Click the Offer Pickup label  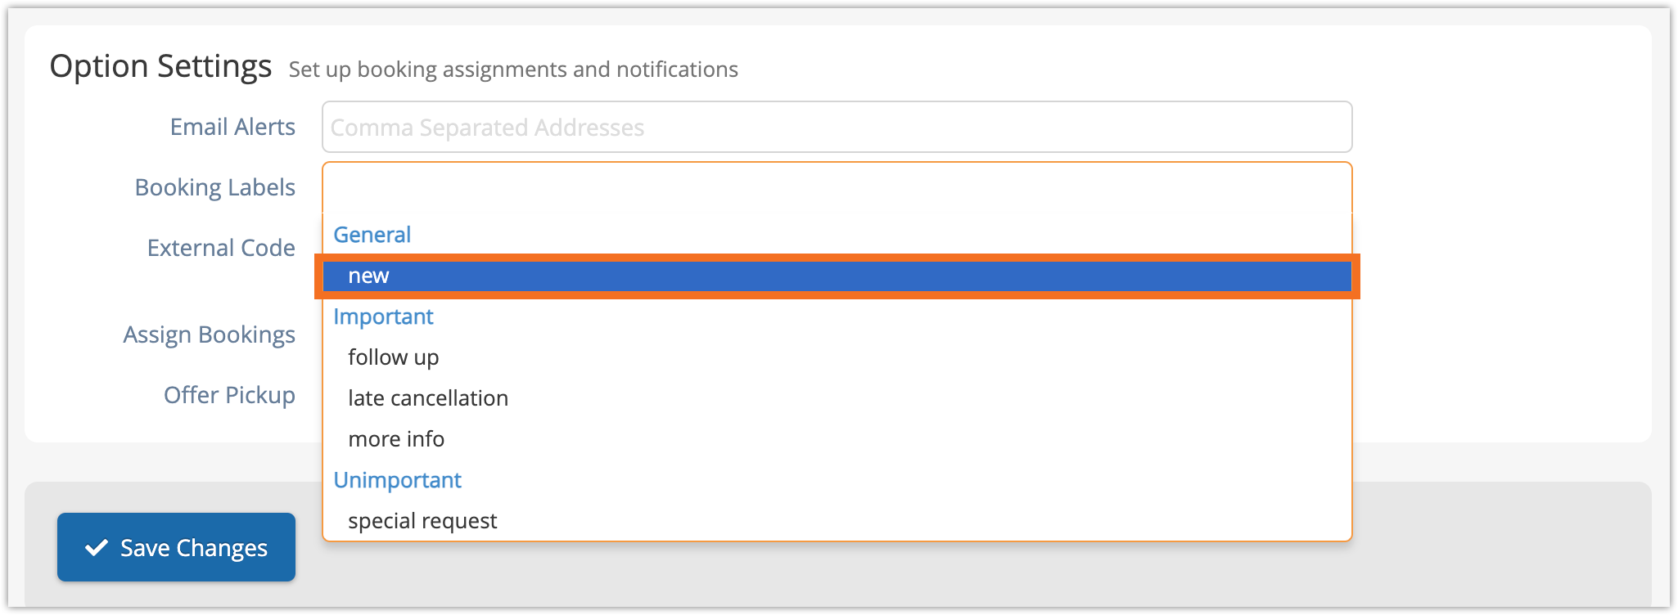(229, 395)
